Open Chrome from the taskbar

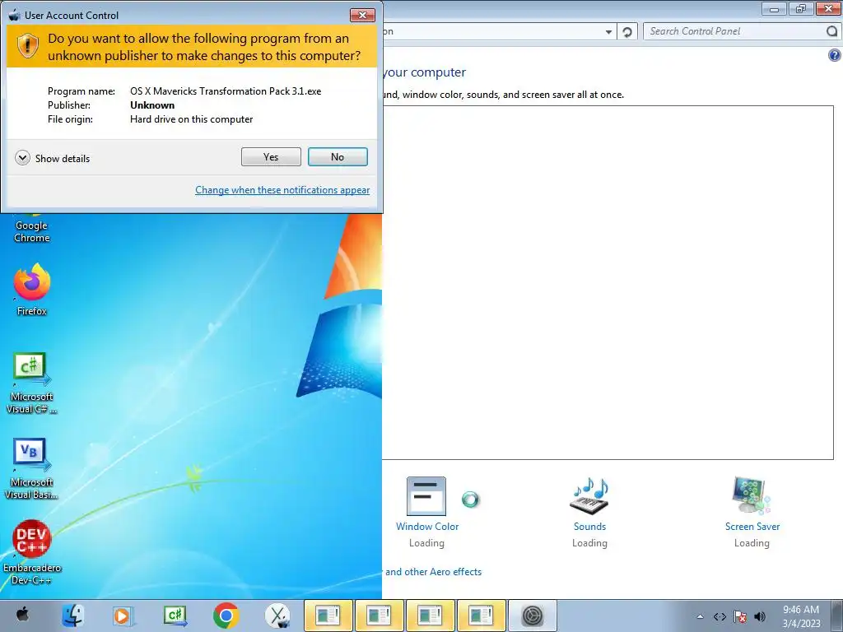coord(226,616)
